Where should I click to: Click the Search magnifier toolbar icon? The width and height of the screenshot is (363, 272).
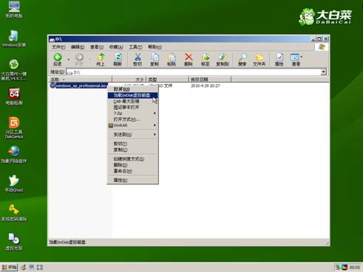(242, 60)
